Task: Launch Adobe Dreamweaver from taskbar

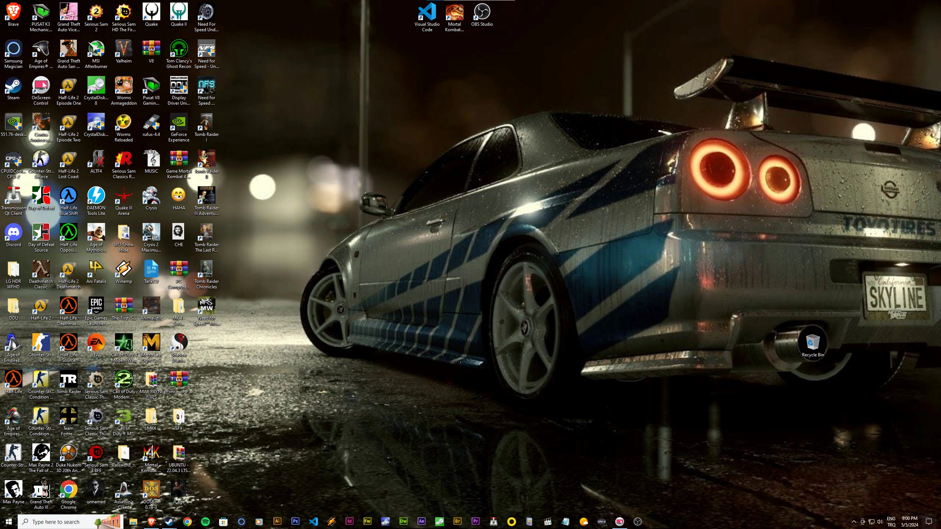Action: click(404, 521)
